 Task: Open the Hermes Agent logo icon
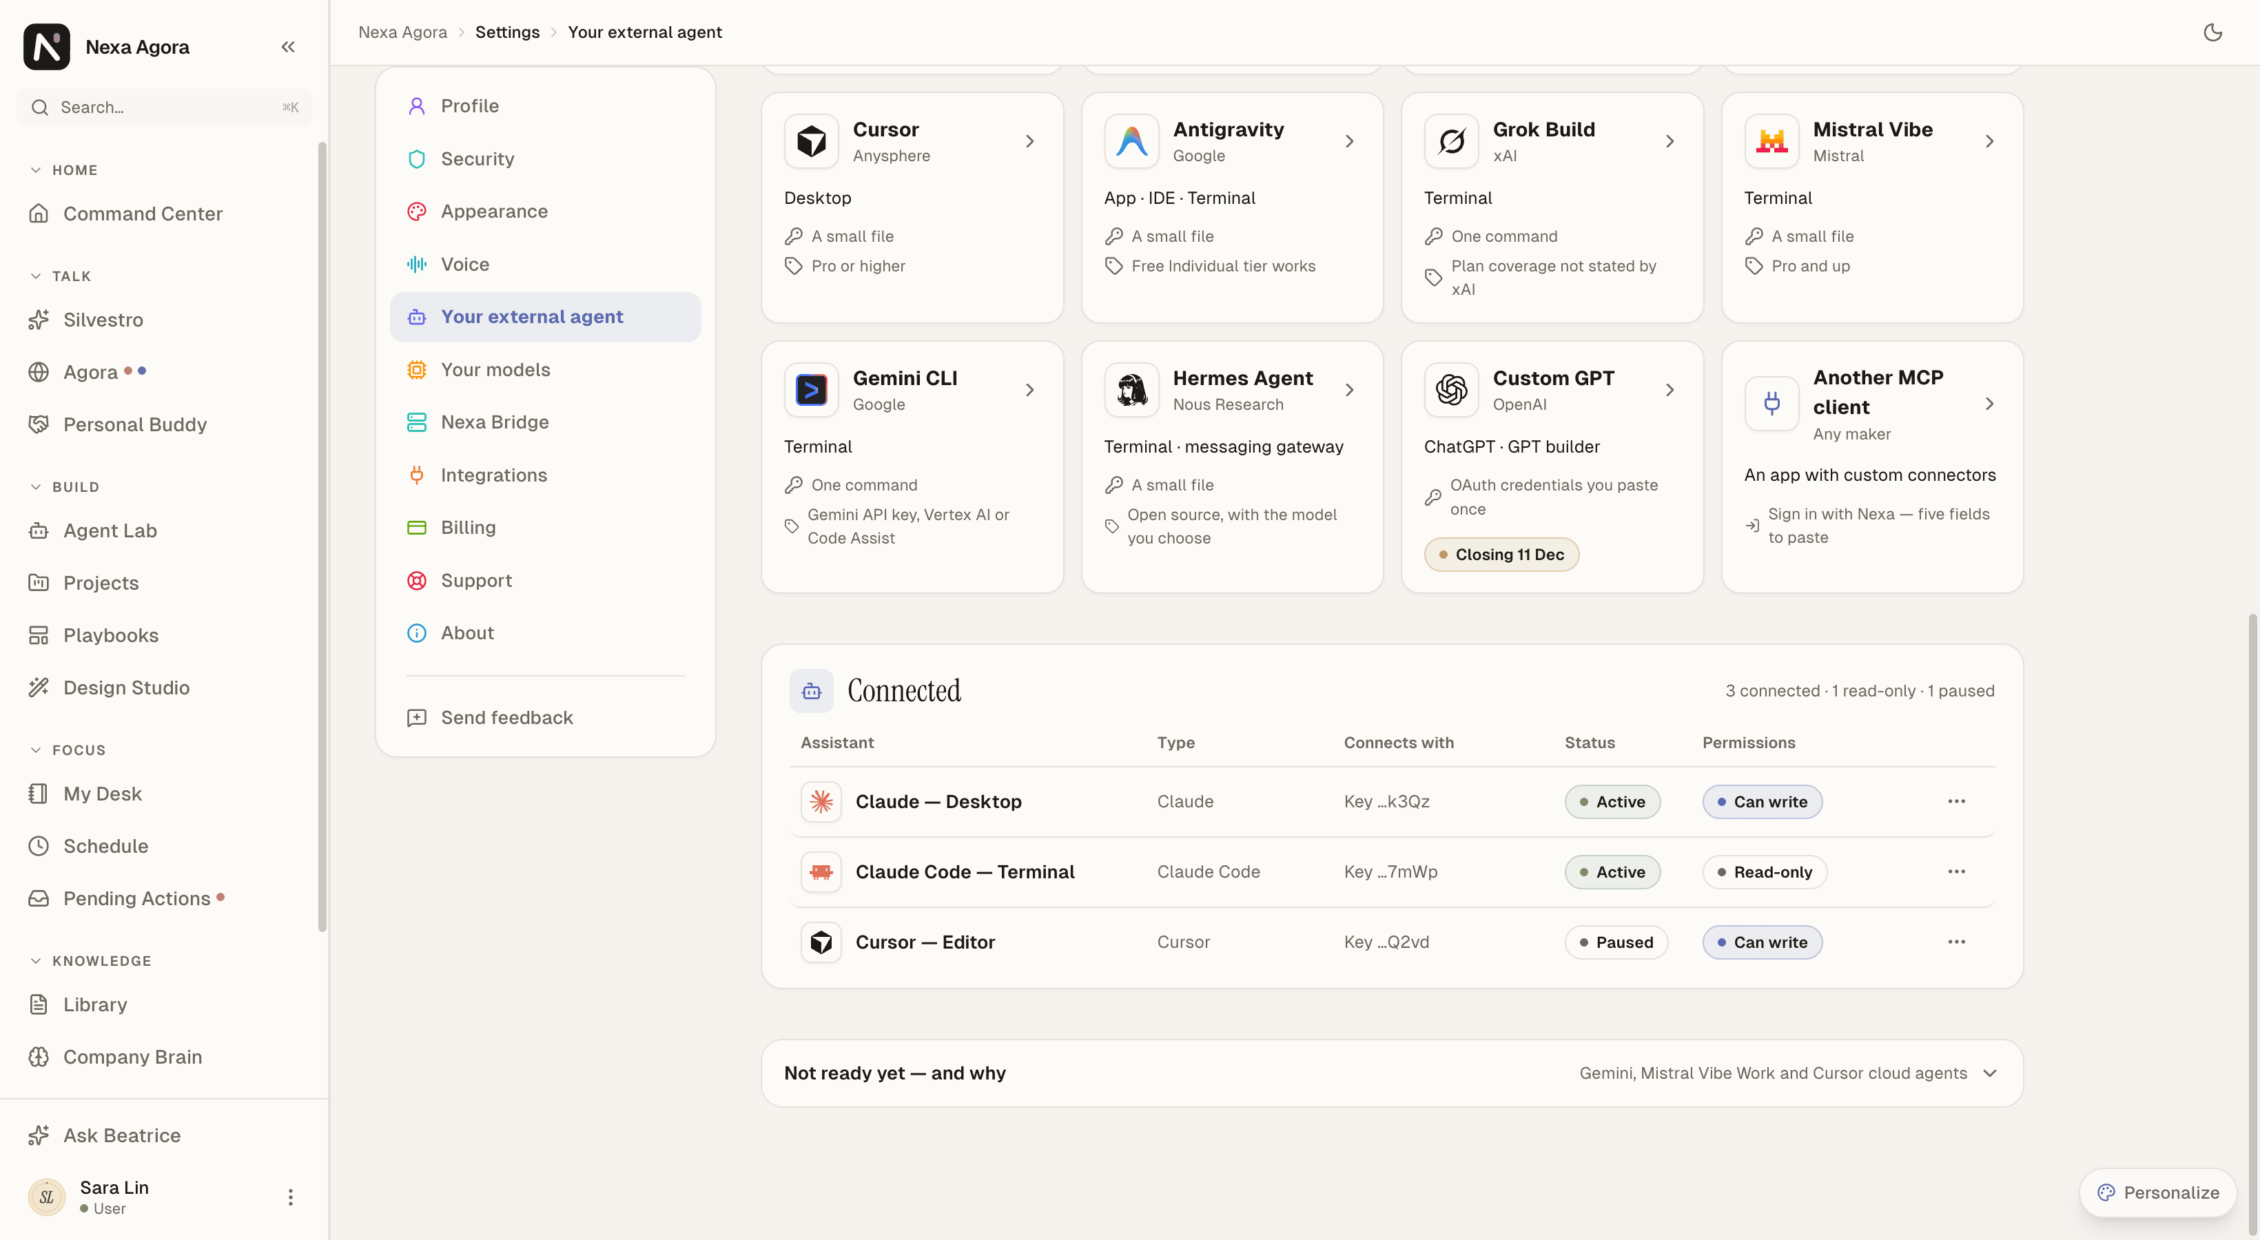click(1132, 390)
